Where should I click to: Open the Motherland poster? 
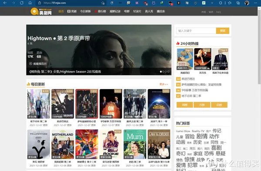pyautogui.click(x=63, y=144)
